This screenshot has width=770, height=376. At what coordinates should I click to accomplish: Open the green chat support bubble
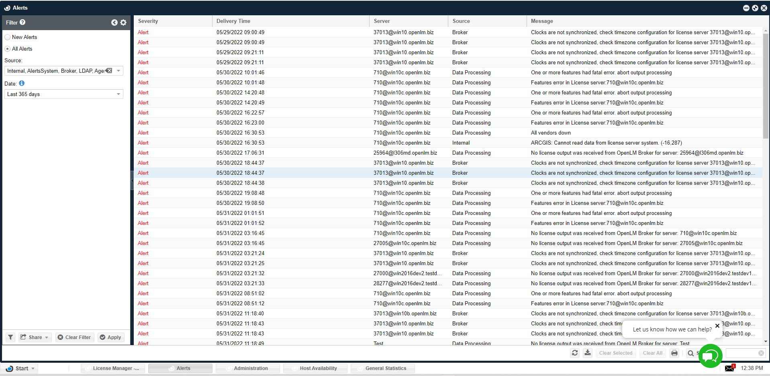tap(710, 356)
